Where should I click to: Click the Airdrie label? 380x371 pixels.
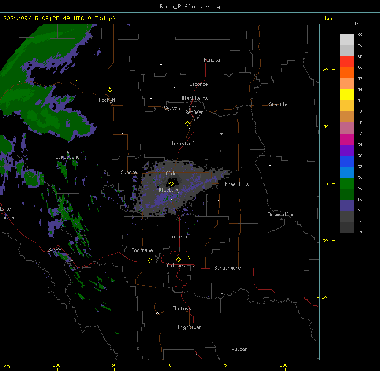tap(178, 237)
